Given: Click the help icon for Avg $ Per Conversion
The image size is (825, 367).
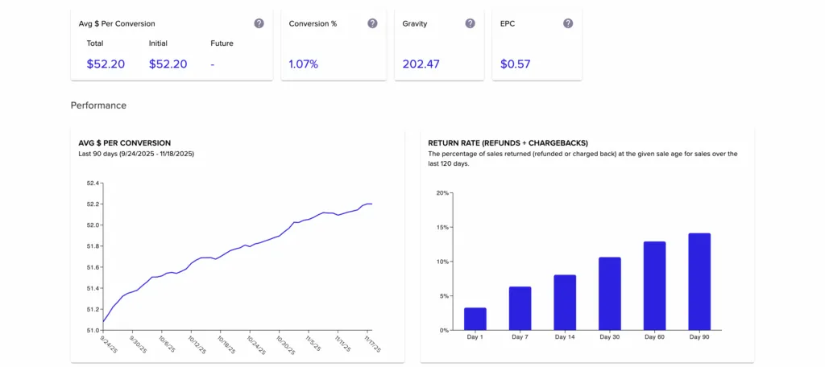Looking at the screenshot, I should point(259,23).
